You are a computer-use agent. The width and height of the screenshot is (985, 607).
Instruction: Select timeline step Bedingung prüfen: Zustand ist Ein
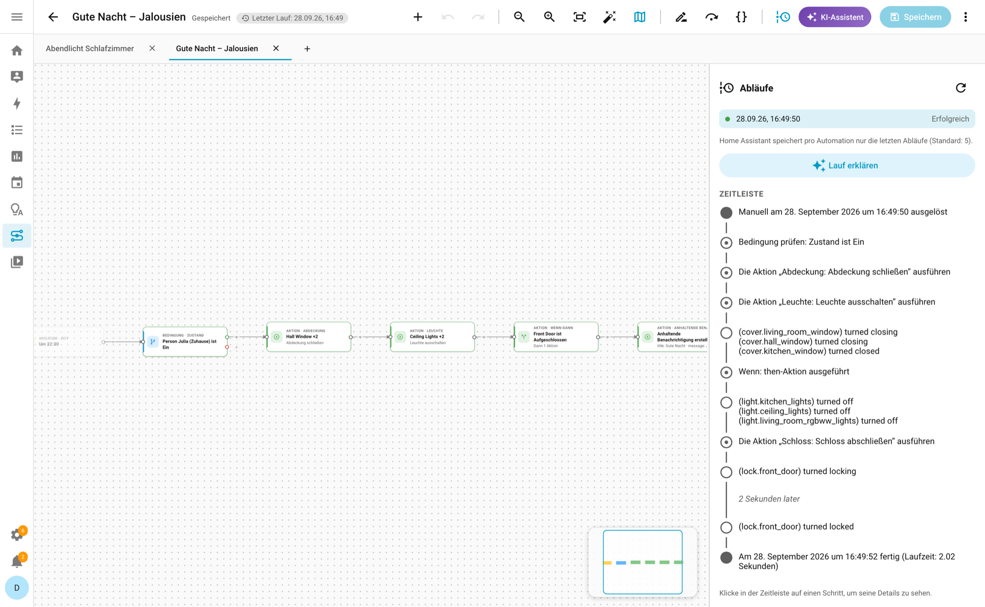tap(801, 242)
